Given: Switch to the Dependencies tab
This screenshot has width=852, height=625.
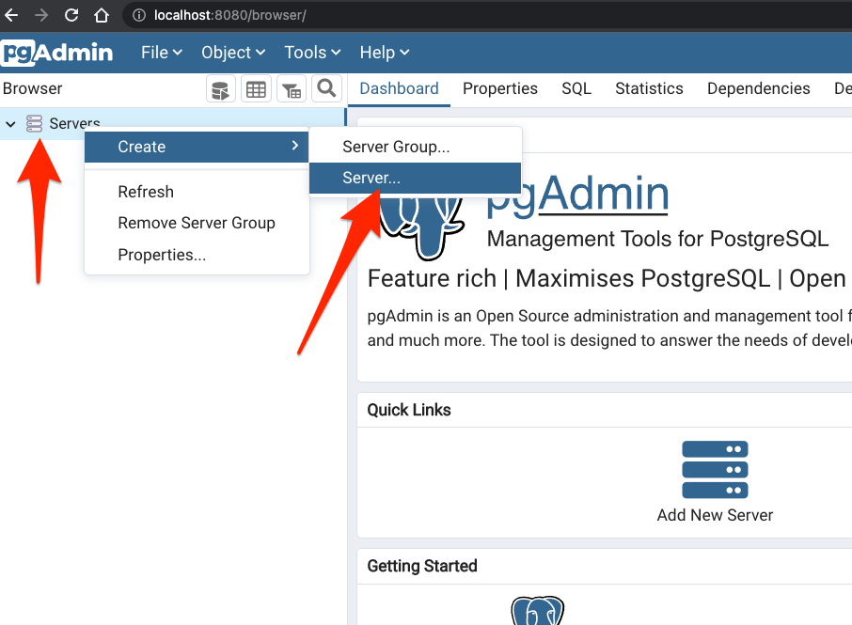Looking at the screenshot, I should 759,88.
